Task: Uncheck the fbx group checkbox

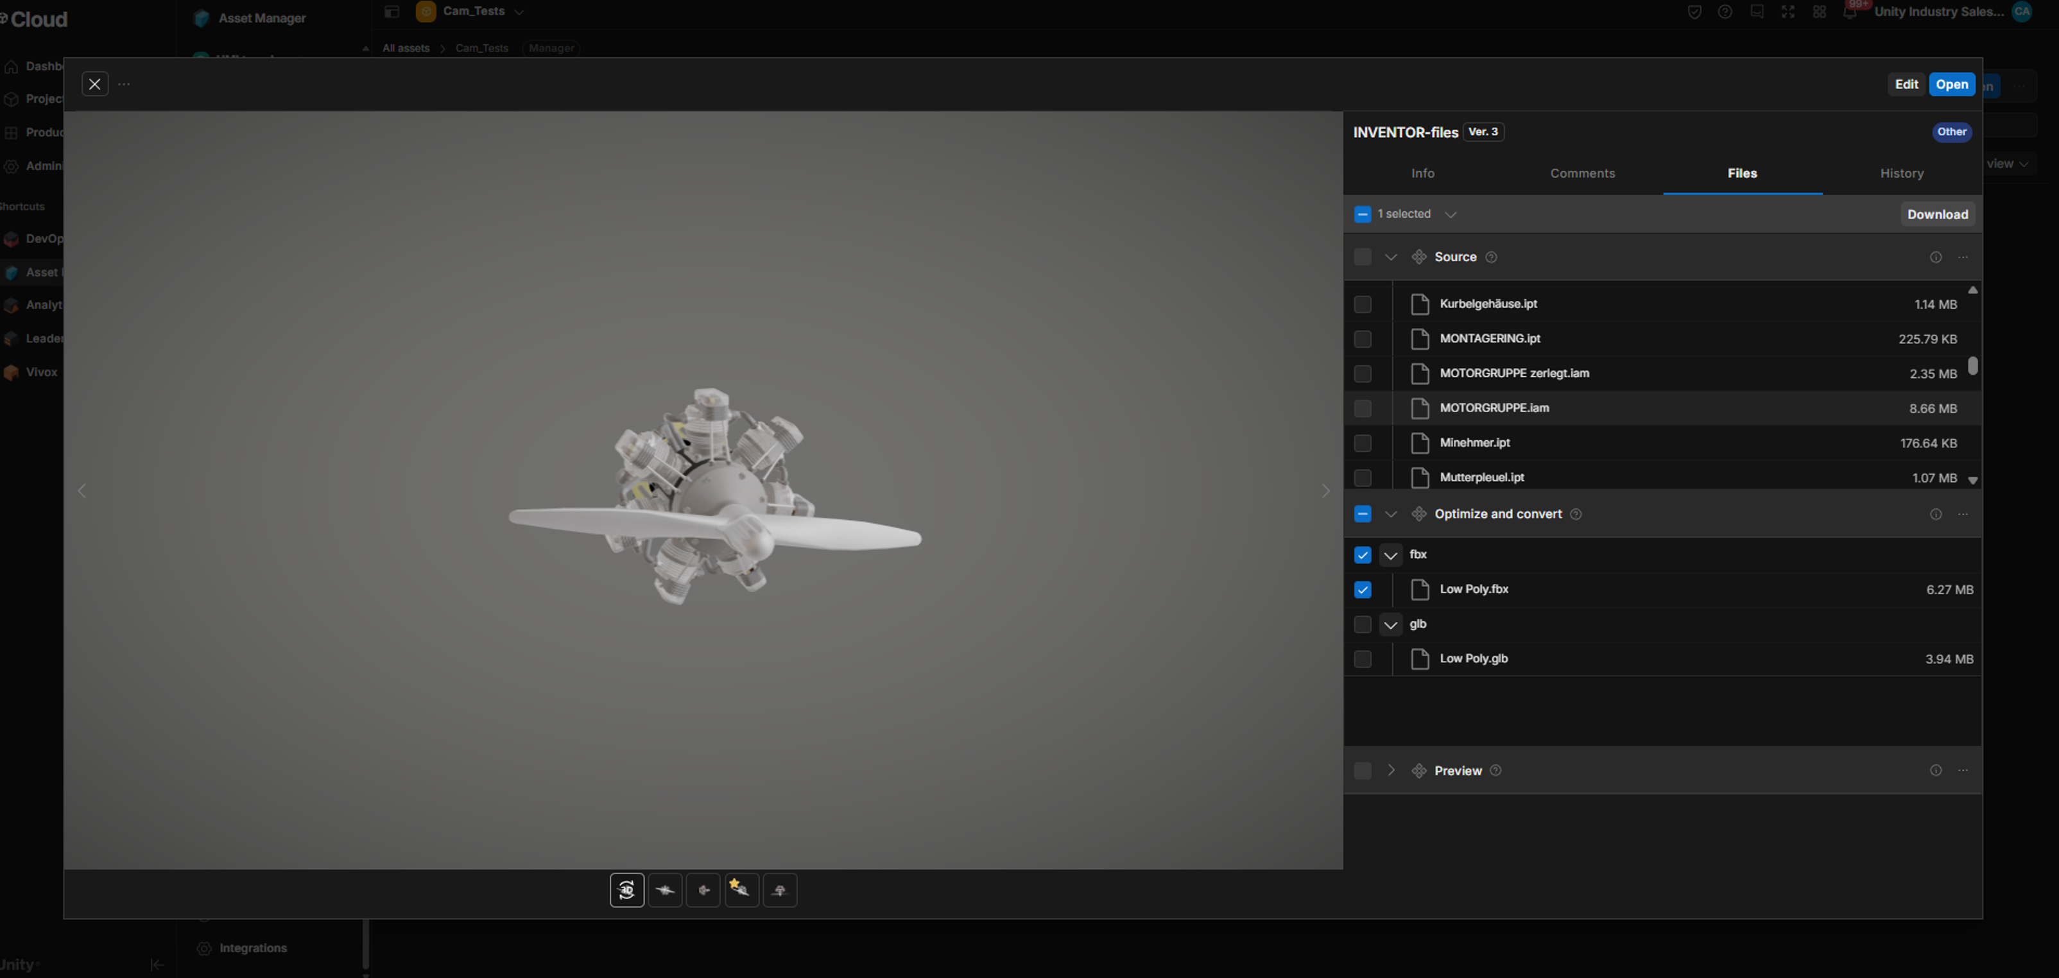Action: (x=1363, y=555)
